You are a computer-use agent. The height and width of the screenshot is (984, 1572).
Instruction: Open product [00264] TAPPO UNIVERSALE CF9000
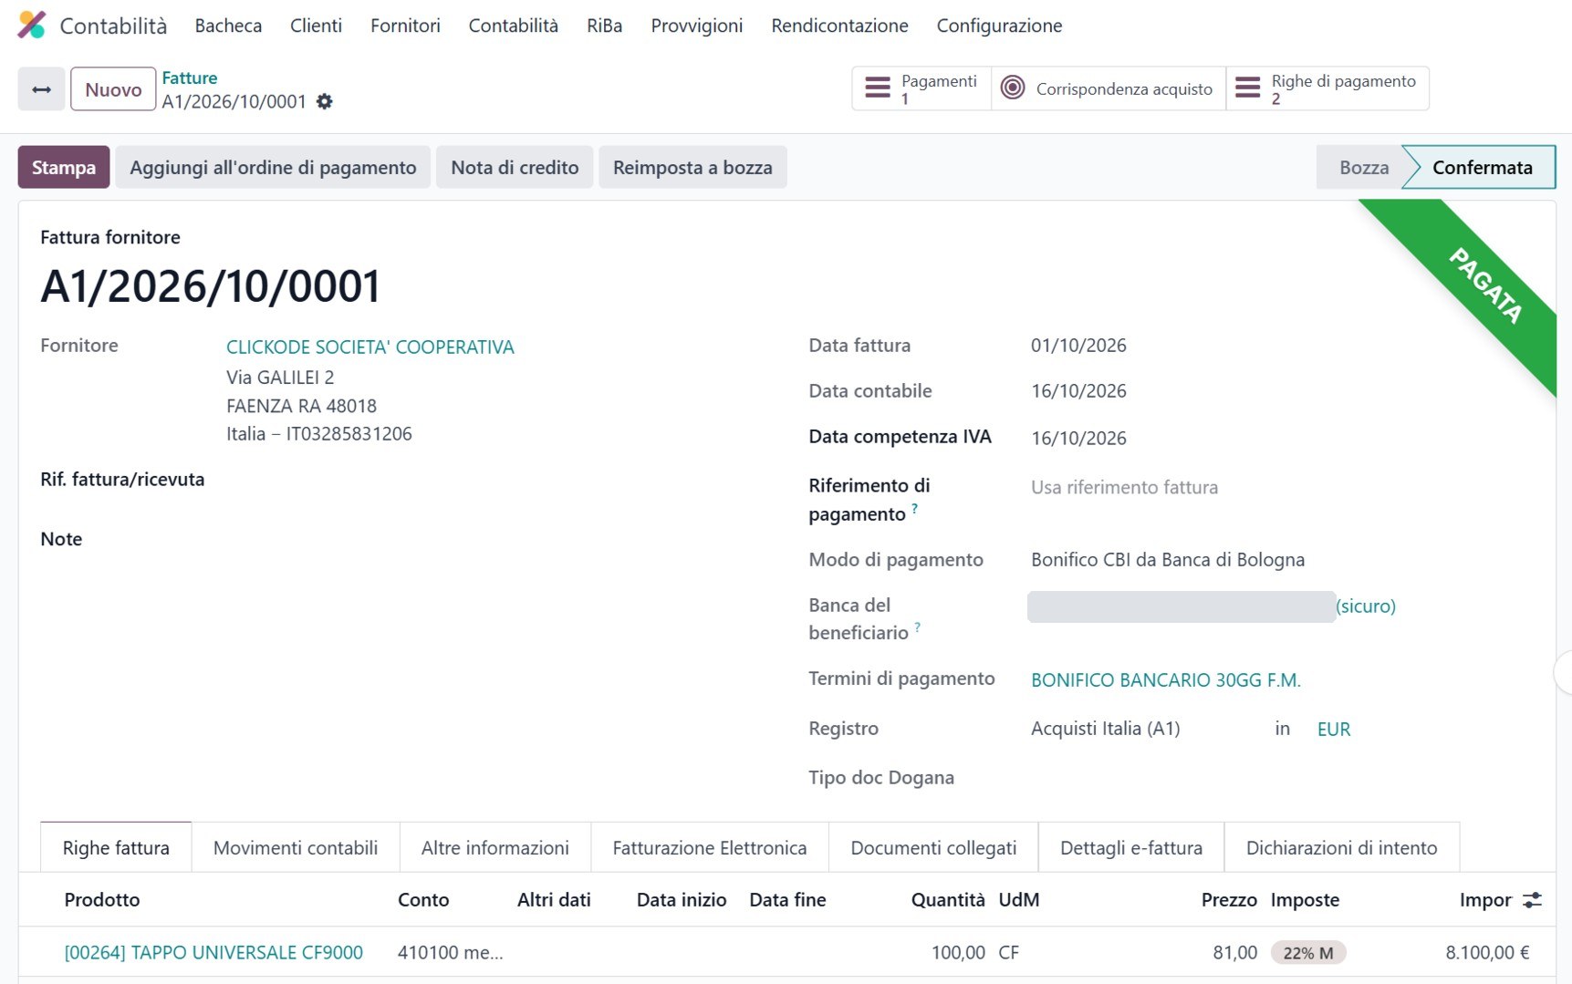click(x=213, y=952)
